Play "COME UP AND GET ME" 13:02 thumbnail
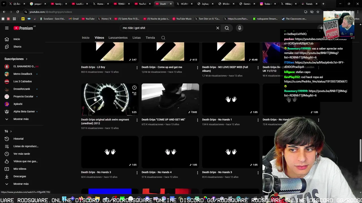The image size is (362, 203). tap(170, 100)
